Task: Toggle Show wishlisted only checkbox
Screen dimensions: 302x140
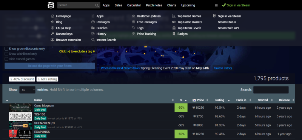Action: pos(6,54)
